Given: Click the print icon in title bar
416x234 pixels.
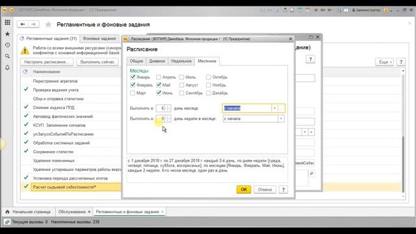Looking at the screenshot, I should pyautogui.click(x=270, y=10).
